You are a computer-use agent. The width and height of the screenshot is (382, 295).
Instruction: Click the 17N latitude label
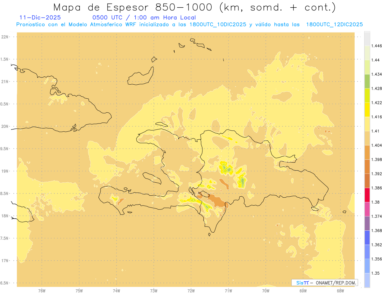click(5, 261)
